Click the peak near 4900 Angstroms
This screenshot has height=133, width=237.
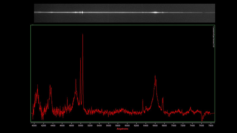pyautogui.click(x=76, y=79)
